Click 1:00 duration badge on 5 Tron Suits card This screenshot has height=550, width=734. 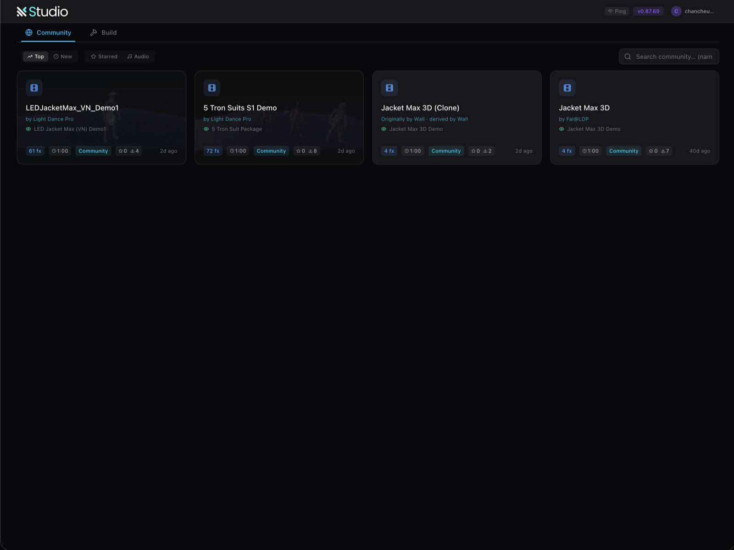[238, 151]
